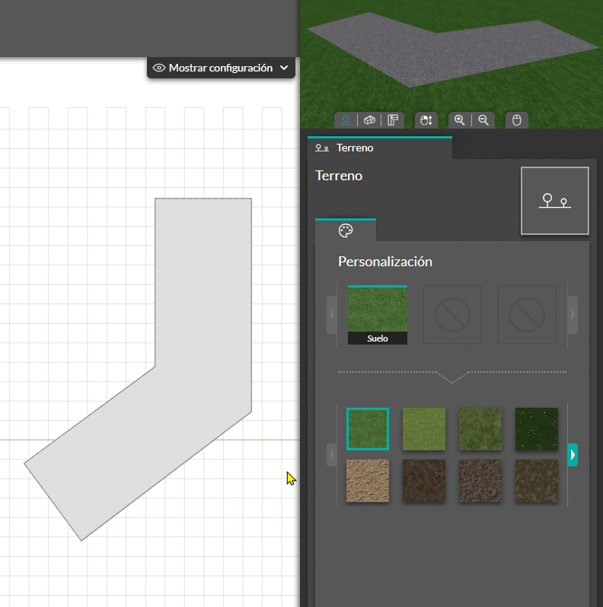Select the Suelo material slot
This screenshot has height=607, width=603.
coord(378,315)
